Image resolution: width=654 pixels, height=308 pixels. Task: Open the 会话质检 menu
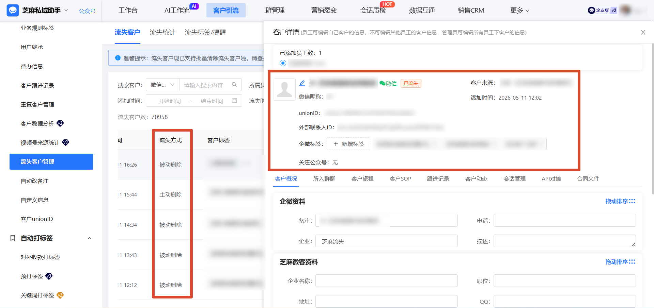pyautogui.click(x=373, y=11)
